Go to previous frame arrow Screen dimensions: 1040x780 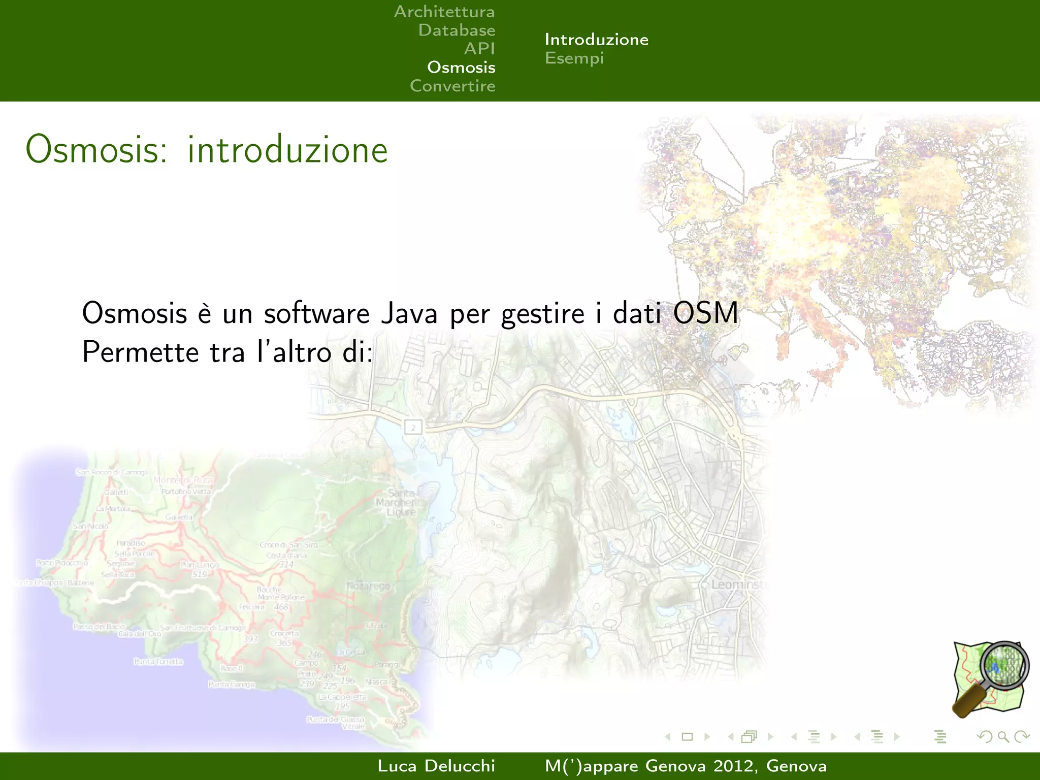(731, 737)
